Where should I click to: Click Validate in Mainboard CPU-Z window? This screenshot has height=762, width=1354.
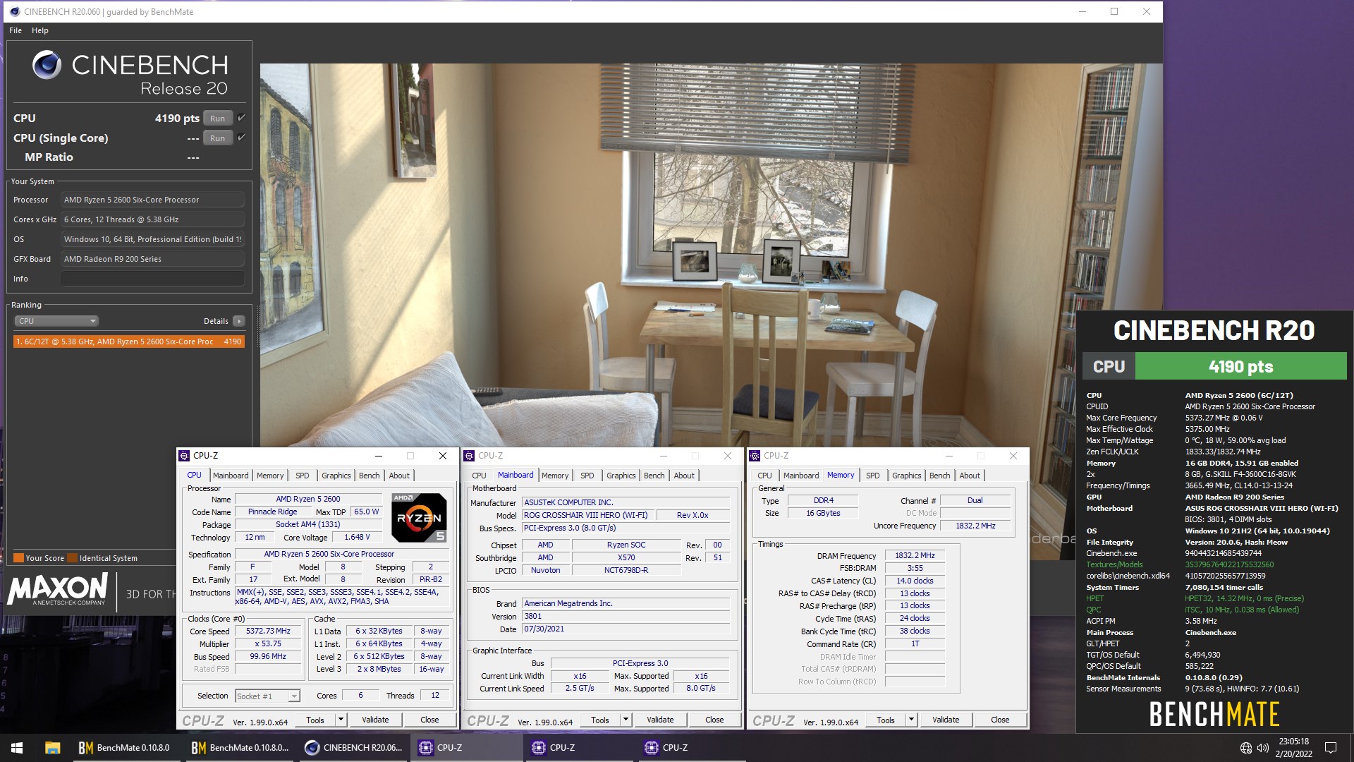(x=660, y=720)
